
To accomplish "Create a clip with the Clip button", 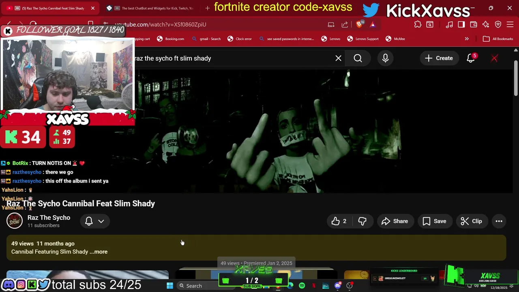I will [472, 221].
